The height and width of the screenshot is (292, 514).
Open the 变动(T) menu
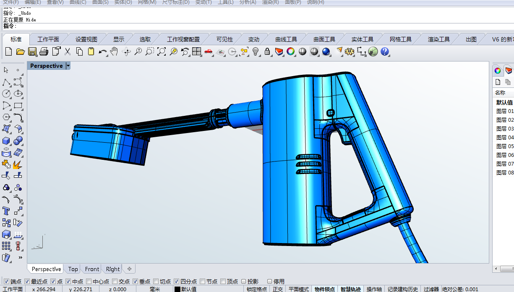pyautogui.click(x=204, y=2)
